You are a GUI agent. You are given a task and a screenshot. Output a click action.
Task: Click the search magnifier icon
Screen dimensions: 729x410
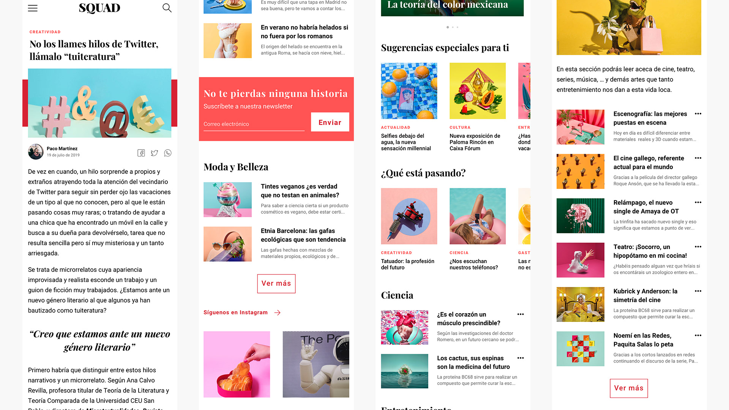point(167,8)
